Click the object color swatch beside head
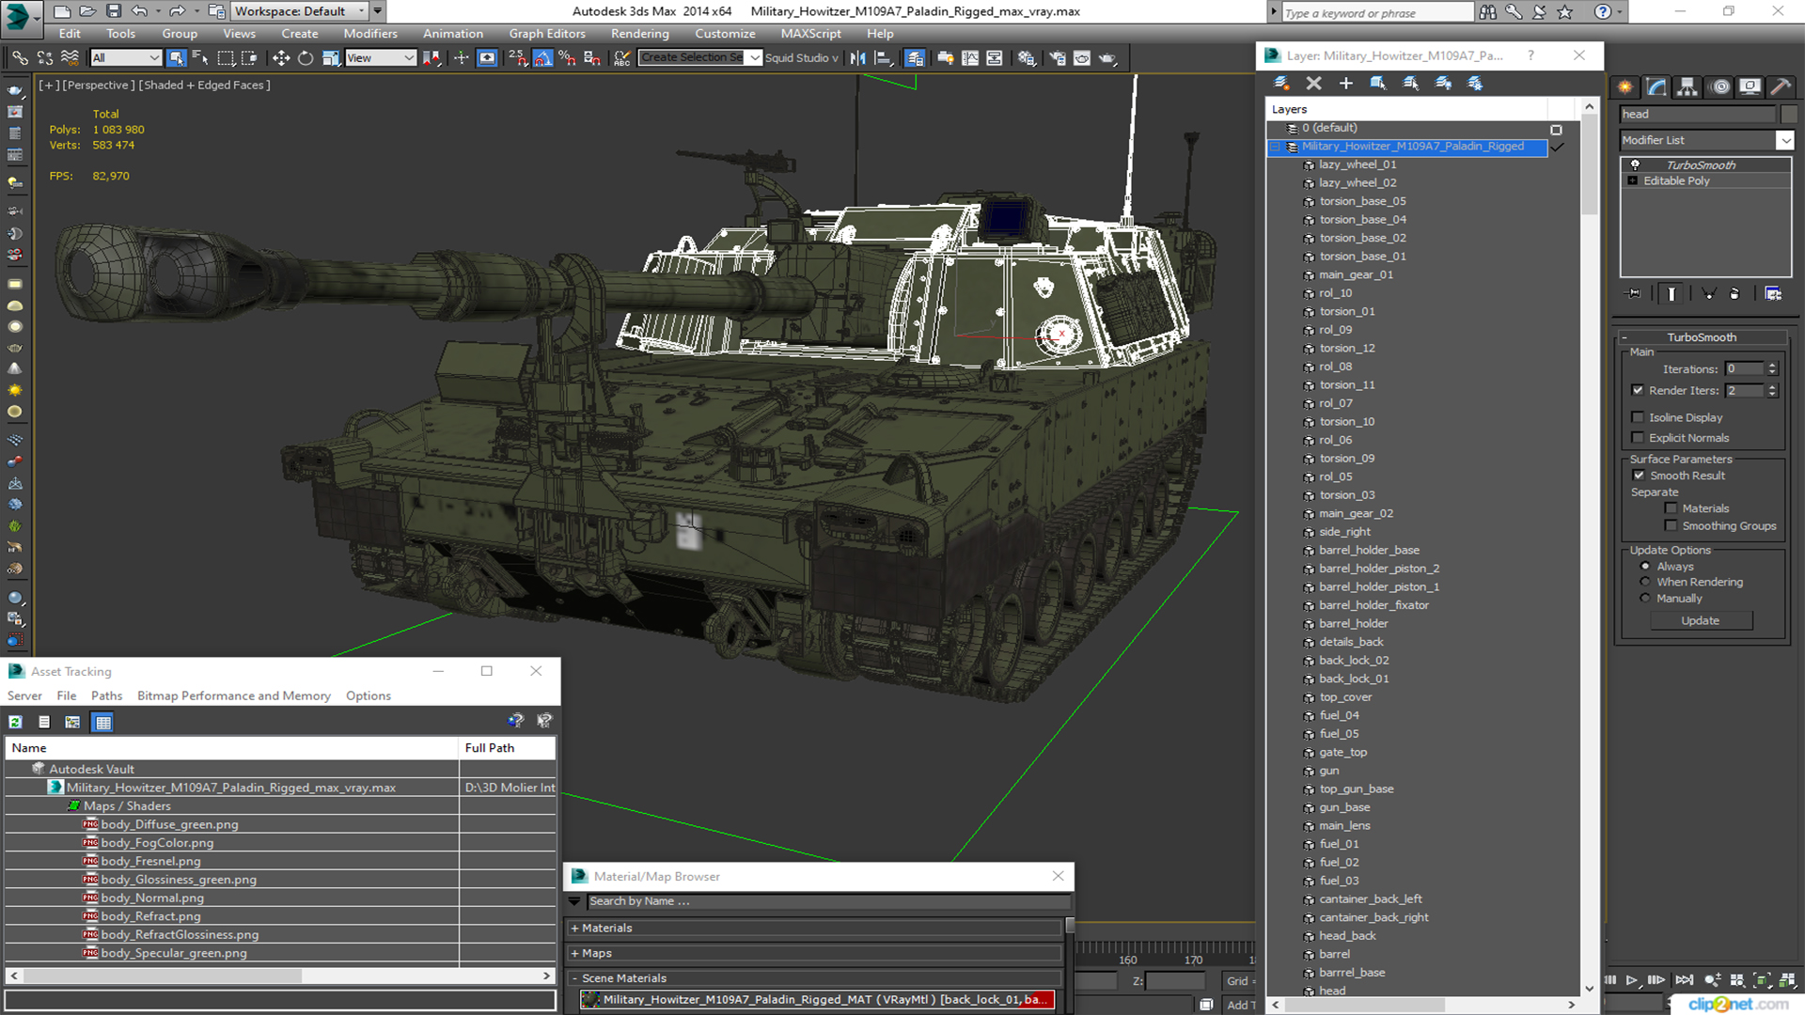Screen dimensions: 1805x1015 (1787, 115)
